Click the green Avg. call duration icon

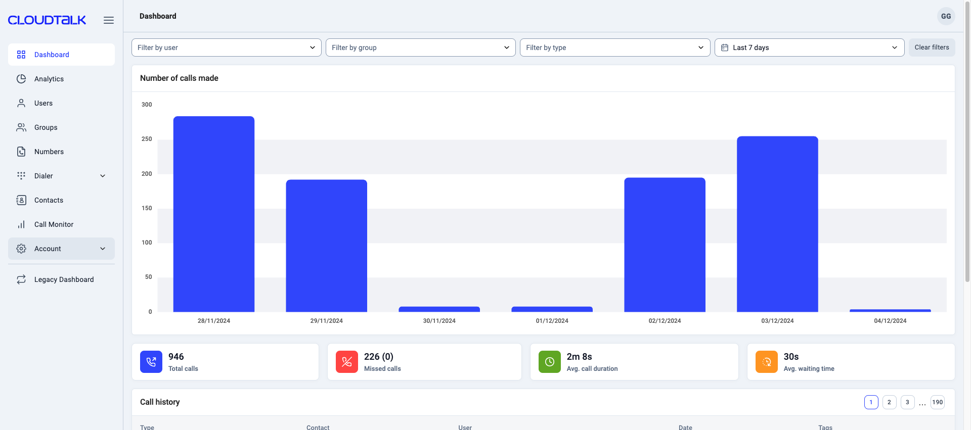pos(550,362)
